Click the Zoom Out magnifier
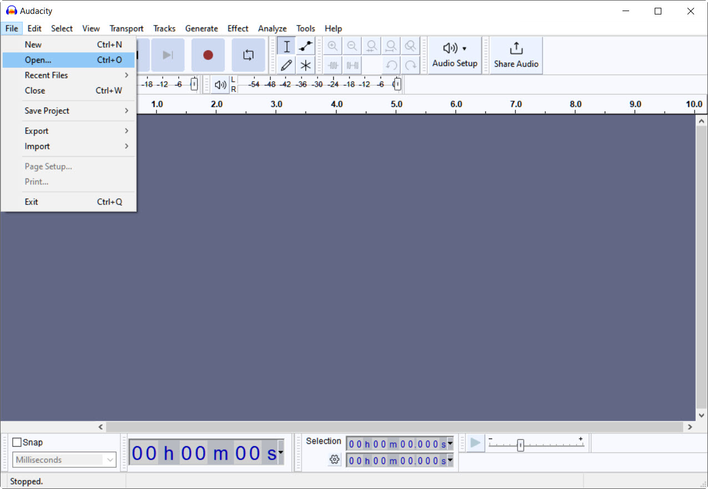The height and width of the screenshot is (489, 708). [352, 46]
